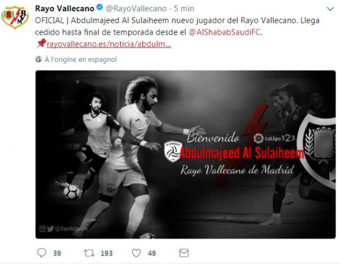Open the @RayoVallecano handle link

[x=136, y=8]
